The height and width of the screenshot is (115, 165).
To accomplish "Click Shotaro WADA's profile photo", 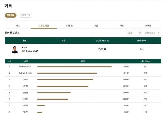I will click(15, 50).
